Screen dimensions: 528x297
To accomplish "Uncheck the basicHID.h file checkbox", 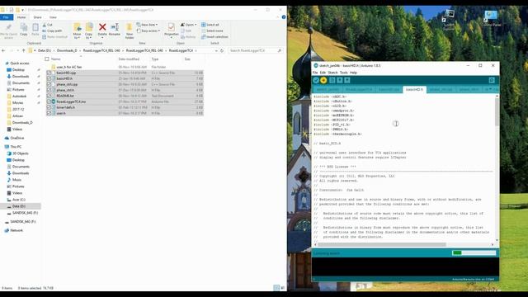I will [49, 78].
